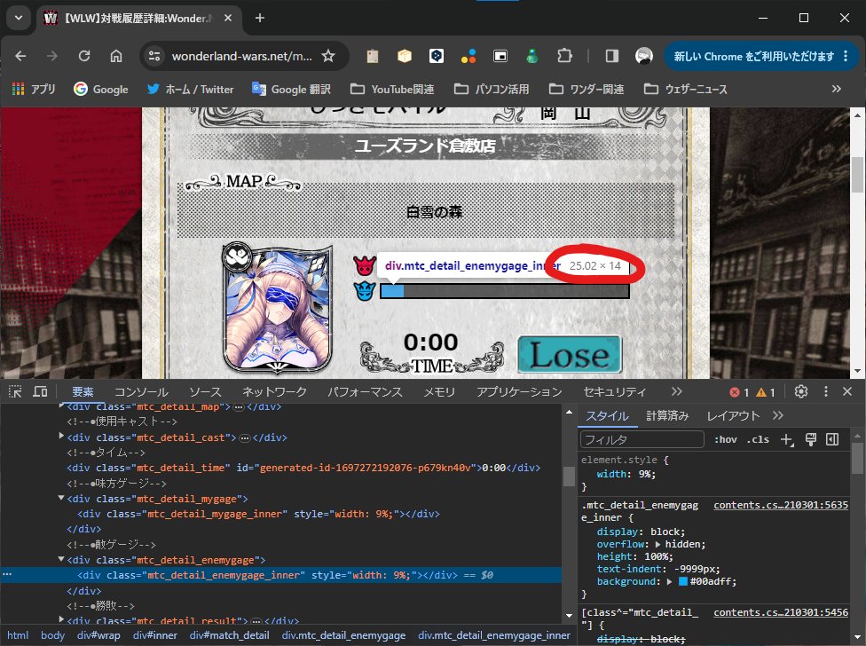
Task: Click the yellow box extension icon
Action: pos(405,56)
